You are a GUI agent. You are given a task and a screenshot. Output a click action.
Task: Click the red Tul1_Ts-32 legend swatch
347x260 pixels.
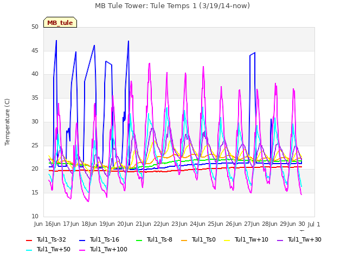tap(29, 240)
